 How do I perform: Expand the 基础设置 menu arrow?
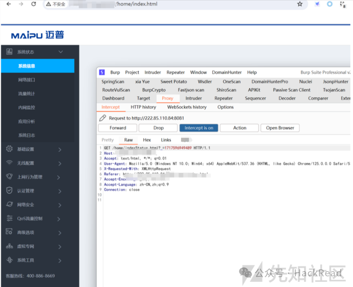click(x=60, y=150)
